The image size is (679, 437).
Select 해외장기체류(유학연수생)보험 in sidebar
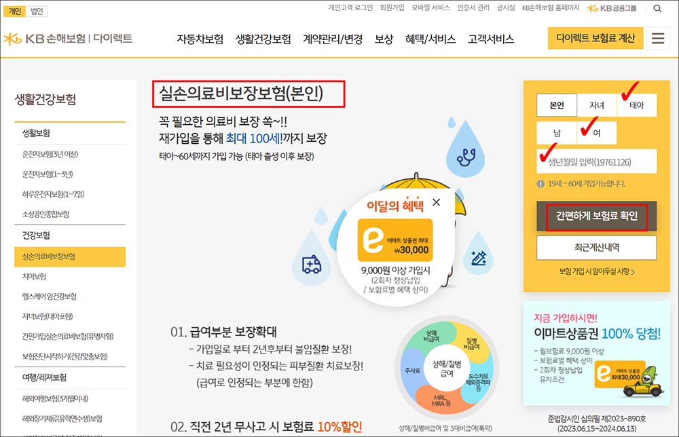(62, 419)
